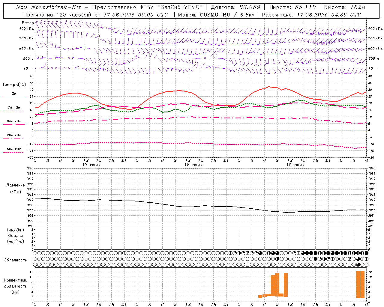Click the Долгота: 83.059 header field
The image size is (384, 307).
(236, 7)
